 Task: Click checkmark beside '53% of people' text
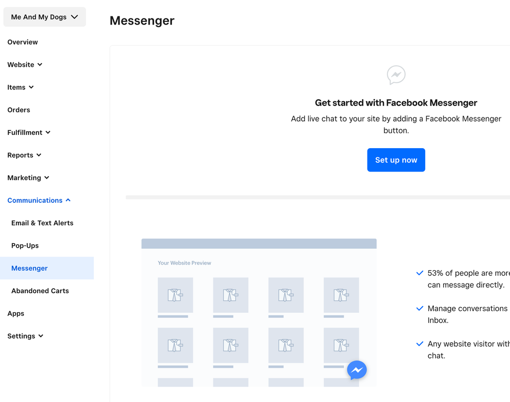point(420,273)
